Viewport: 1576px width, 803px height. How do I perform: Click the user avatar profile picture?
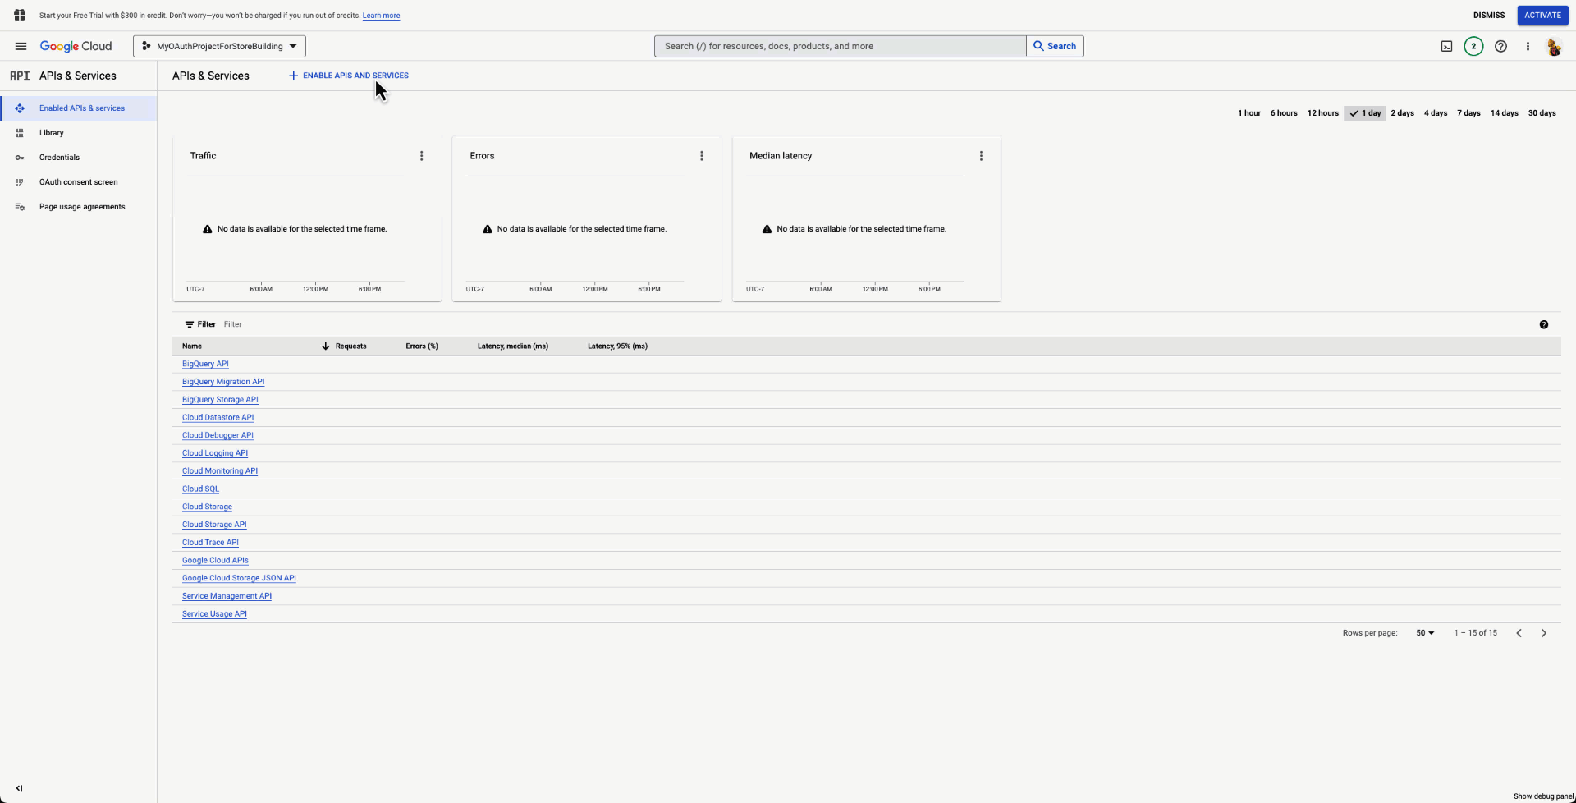click(x=1554, y=47)
